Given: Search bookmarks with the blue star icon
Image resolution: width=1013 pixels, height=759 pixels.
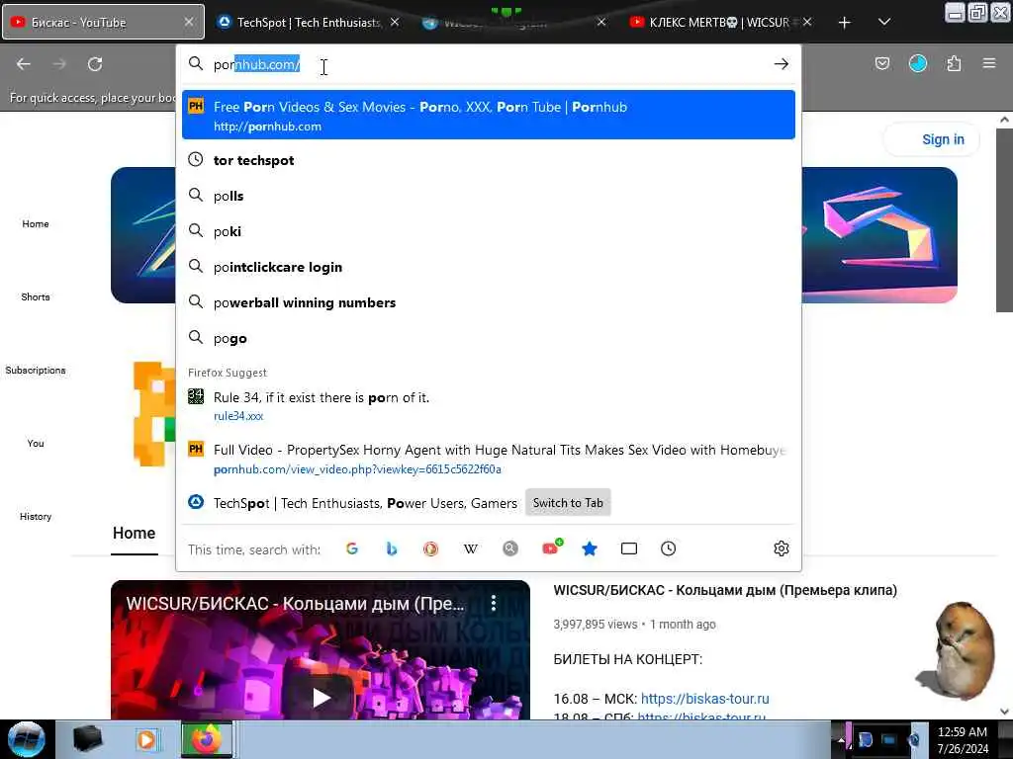Looking at the screenshot, I should 590,548.
